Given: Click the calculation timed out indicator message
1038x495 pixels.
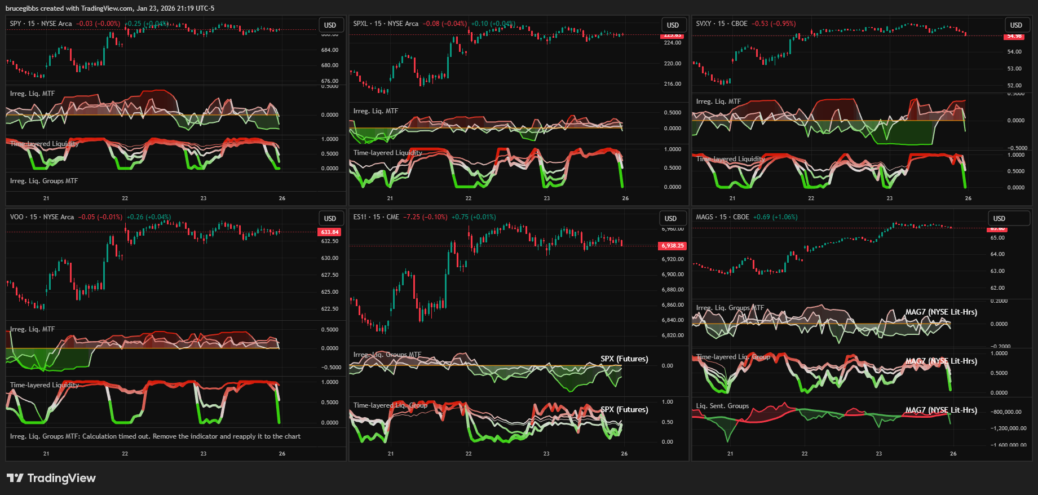Looking at the screenshot, I should [x=155, y=436].
